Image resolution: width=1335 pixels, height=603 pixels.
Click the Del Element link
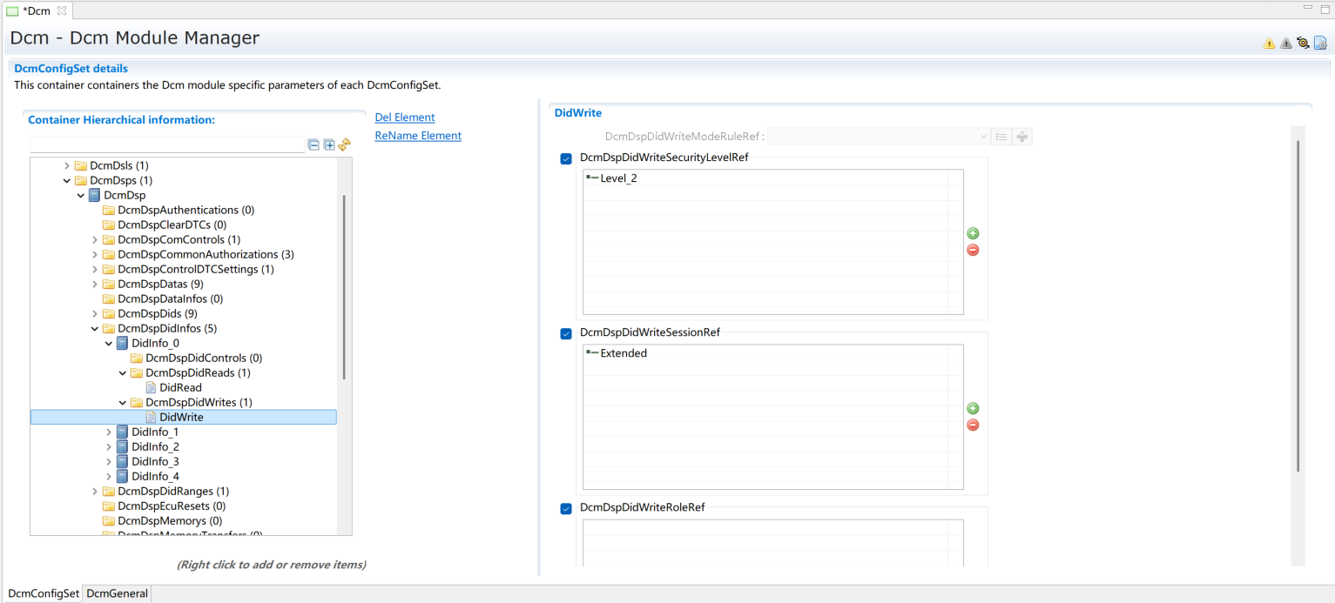pyautogui.click(x=404, y=117)
